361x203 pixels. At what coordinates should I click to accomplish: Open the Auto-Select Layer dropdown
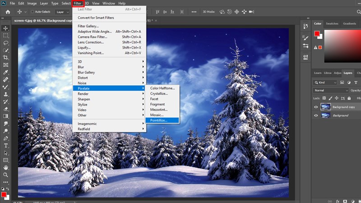point(62,12)
